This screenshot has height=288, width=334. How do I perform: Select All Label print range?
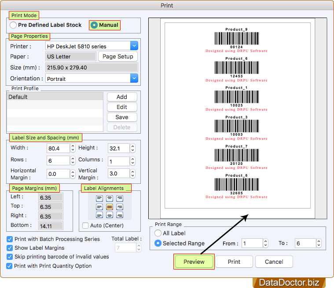point(158,233)
